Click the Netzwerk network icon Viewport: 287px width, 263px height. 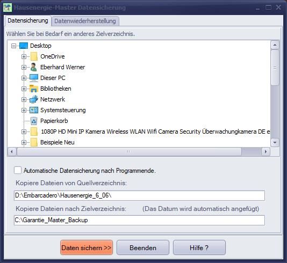pos(34,99)
